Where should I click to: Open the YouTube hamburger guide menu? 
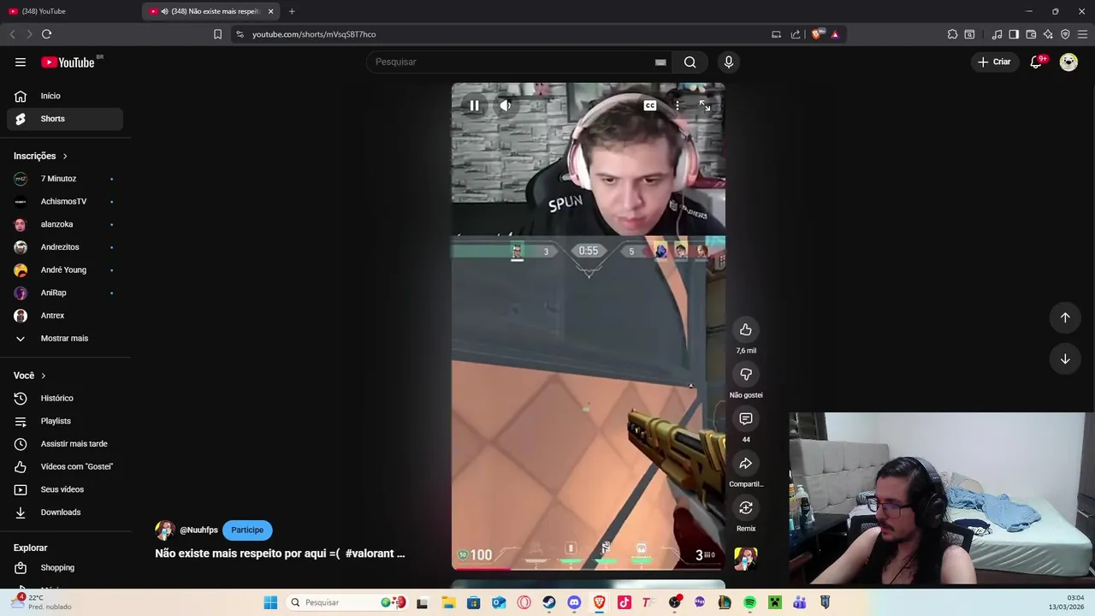[x=21, y=62]
